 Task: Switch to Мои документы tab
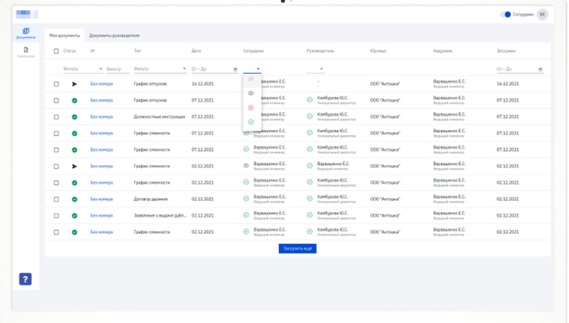[65, 36]
